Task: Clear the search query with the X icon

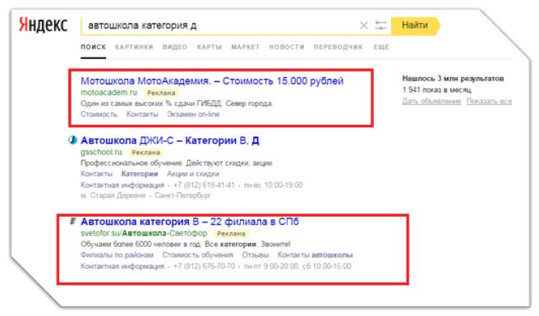Action: [364, 25]
